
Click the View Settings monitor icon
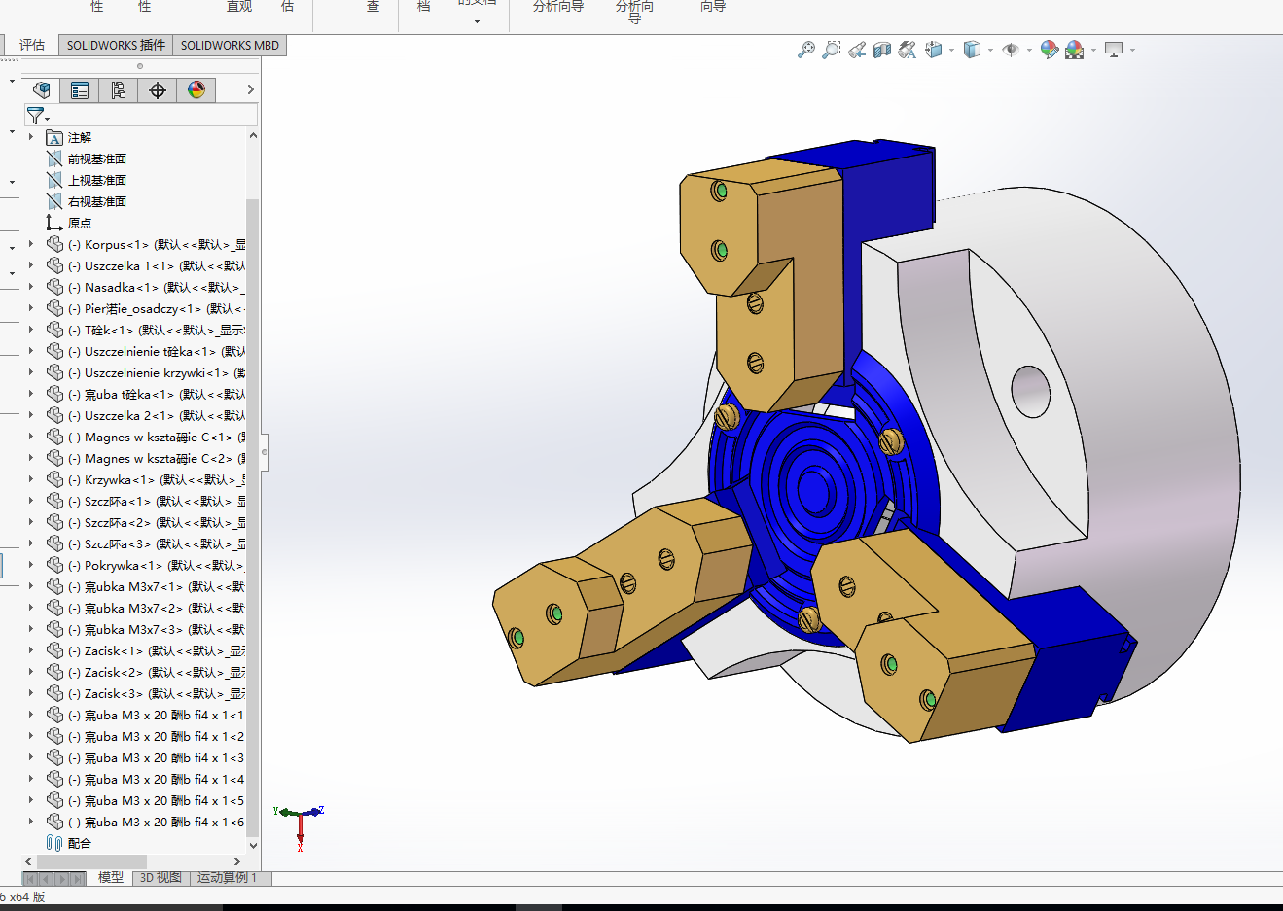pyautogui.click(x=1114, y=50)
